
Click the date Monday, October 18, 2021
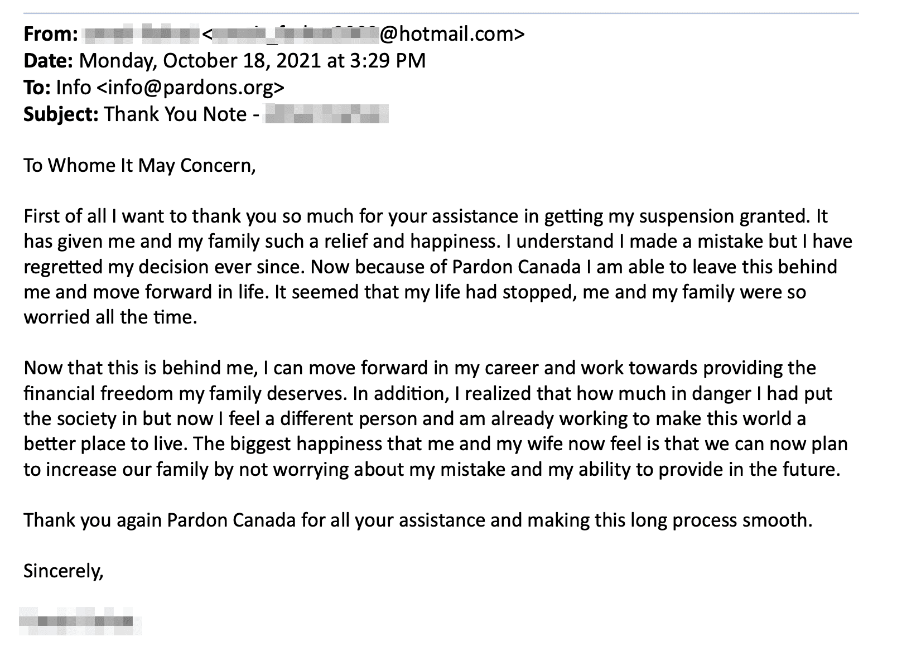click(x=201, y=61)
